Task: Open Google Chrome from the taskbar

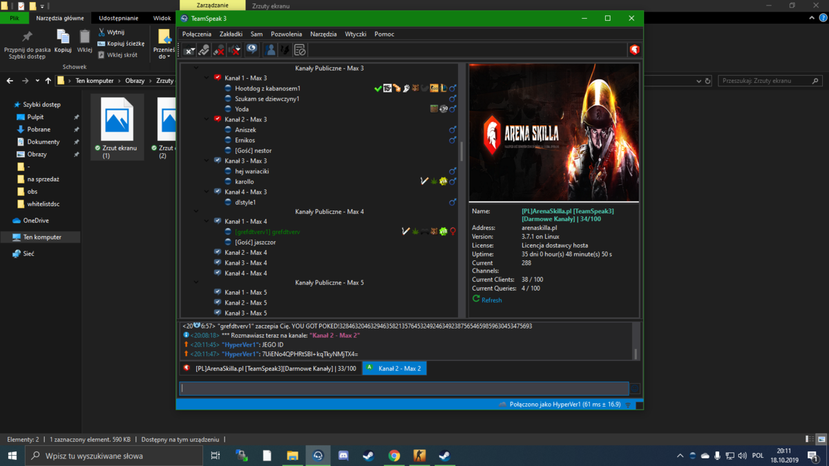Action: coord(394,456)
